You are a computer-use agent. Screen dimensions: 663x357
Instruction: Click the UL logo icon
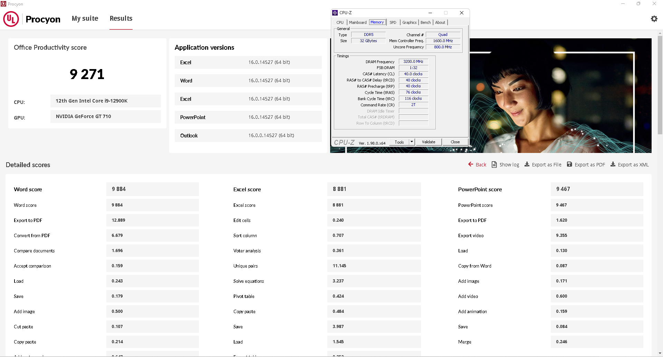pyautogui.click(x=11, y=19)
